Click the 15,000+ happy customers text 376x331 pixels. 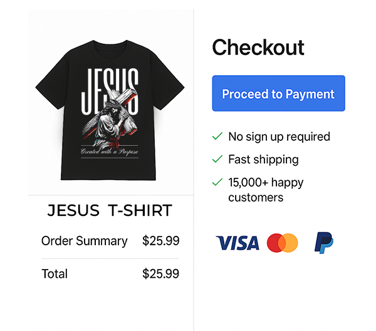click(265, 190)
